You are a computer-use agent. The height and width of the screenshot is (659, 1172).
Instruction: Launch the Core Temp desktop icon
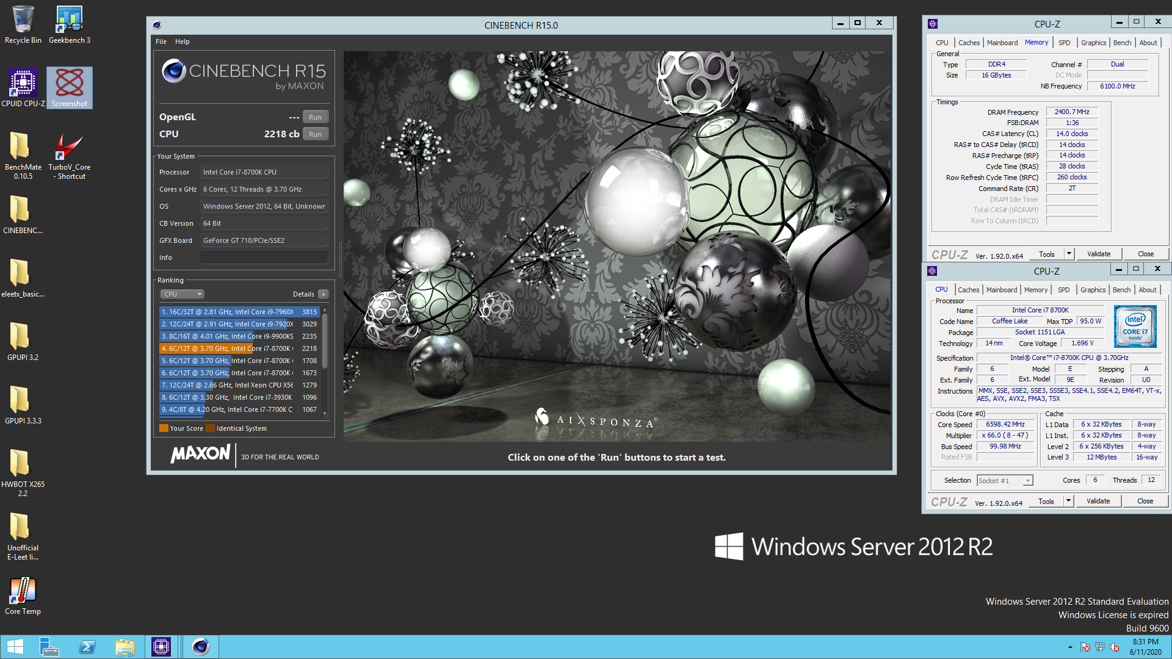pos(23,596)
